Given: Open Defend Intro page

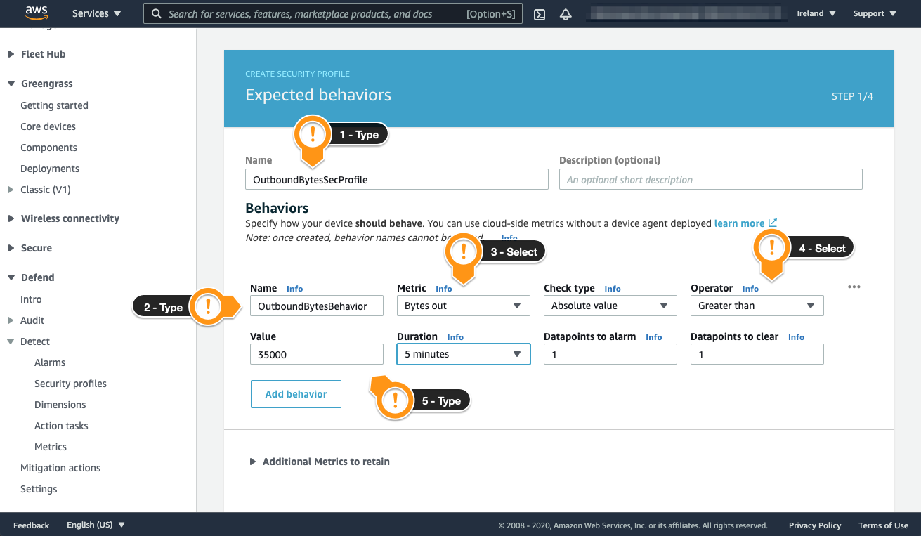Looking at the screenshot, I should coord(31,299).
